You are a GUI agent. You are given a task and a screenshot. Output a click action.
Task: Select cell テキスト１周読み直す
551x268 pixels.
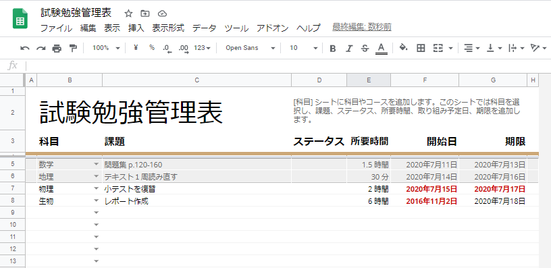tap(196, 176)
